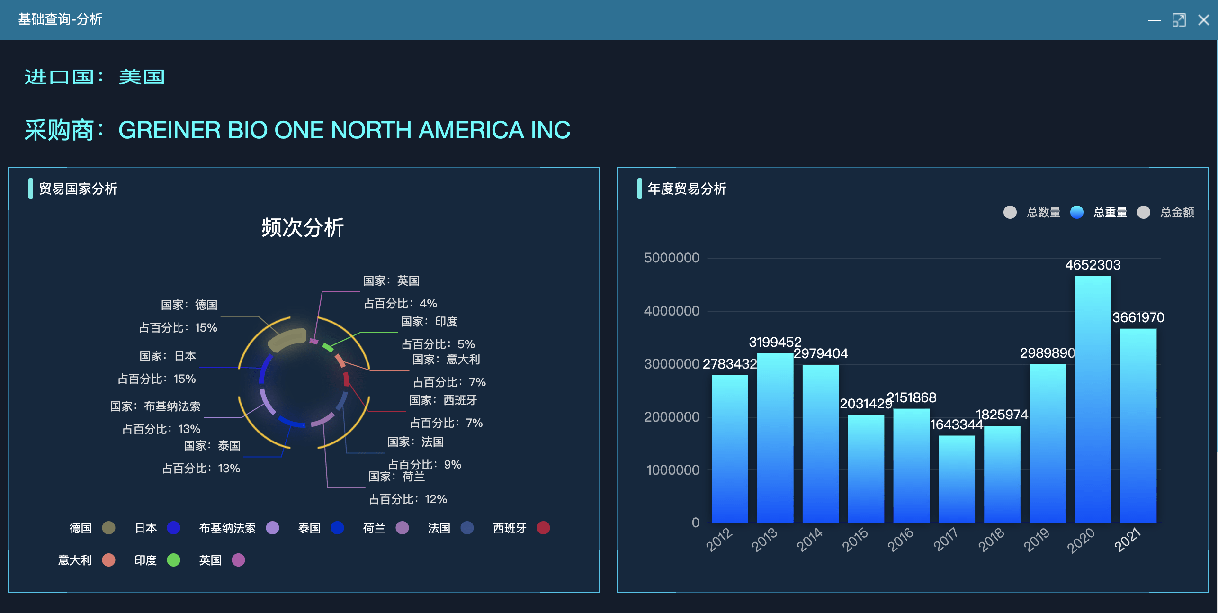Click 荷兰 legend marker
1218x613 pixels.
402,528
